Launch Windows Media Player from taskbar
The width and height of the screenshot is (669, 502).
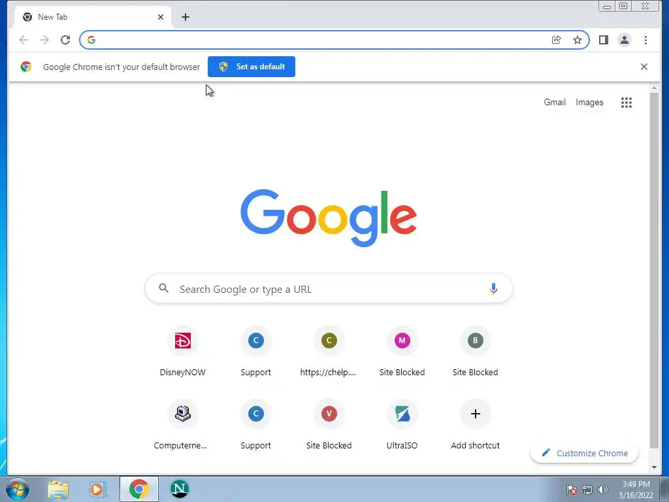tap(98, 489)
